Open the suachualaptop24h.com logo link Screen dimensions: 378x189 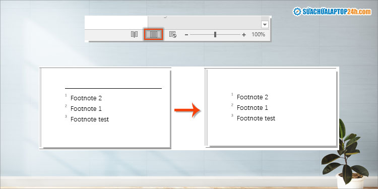(x=332, y=11)
